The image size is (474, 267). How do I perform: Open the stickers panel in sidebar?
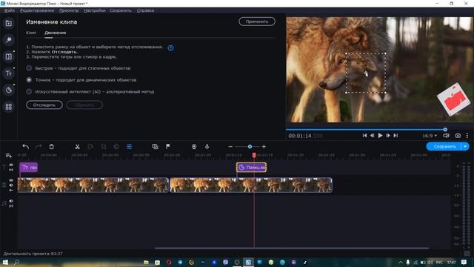pos(8,90)
